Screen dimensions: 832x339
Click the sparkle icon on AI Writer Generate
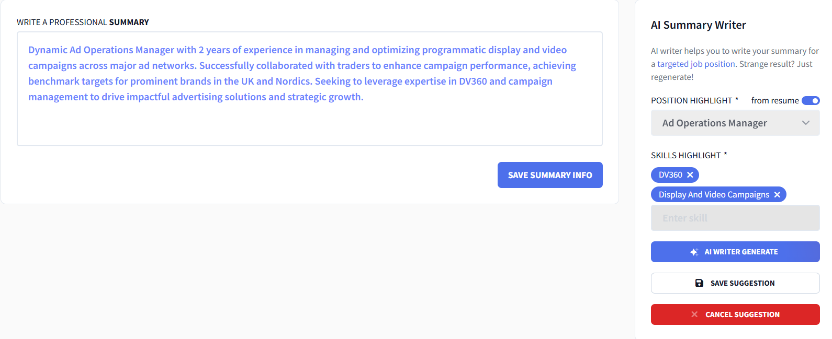694,252
